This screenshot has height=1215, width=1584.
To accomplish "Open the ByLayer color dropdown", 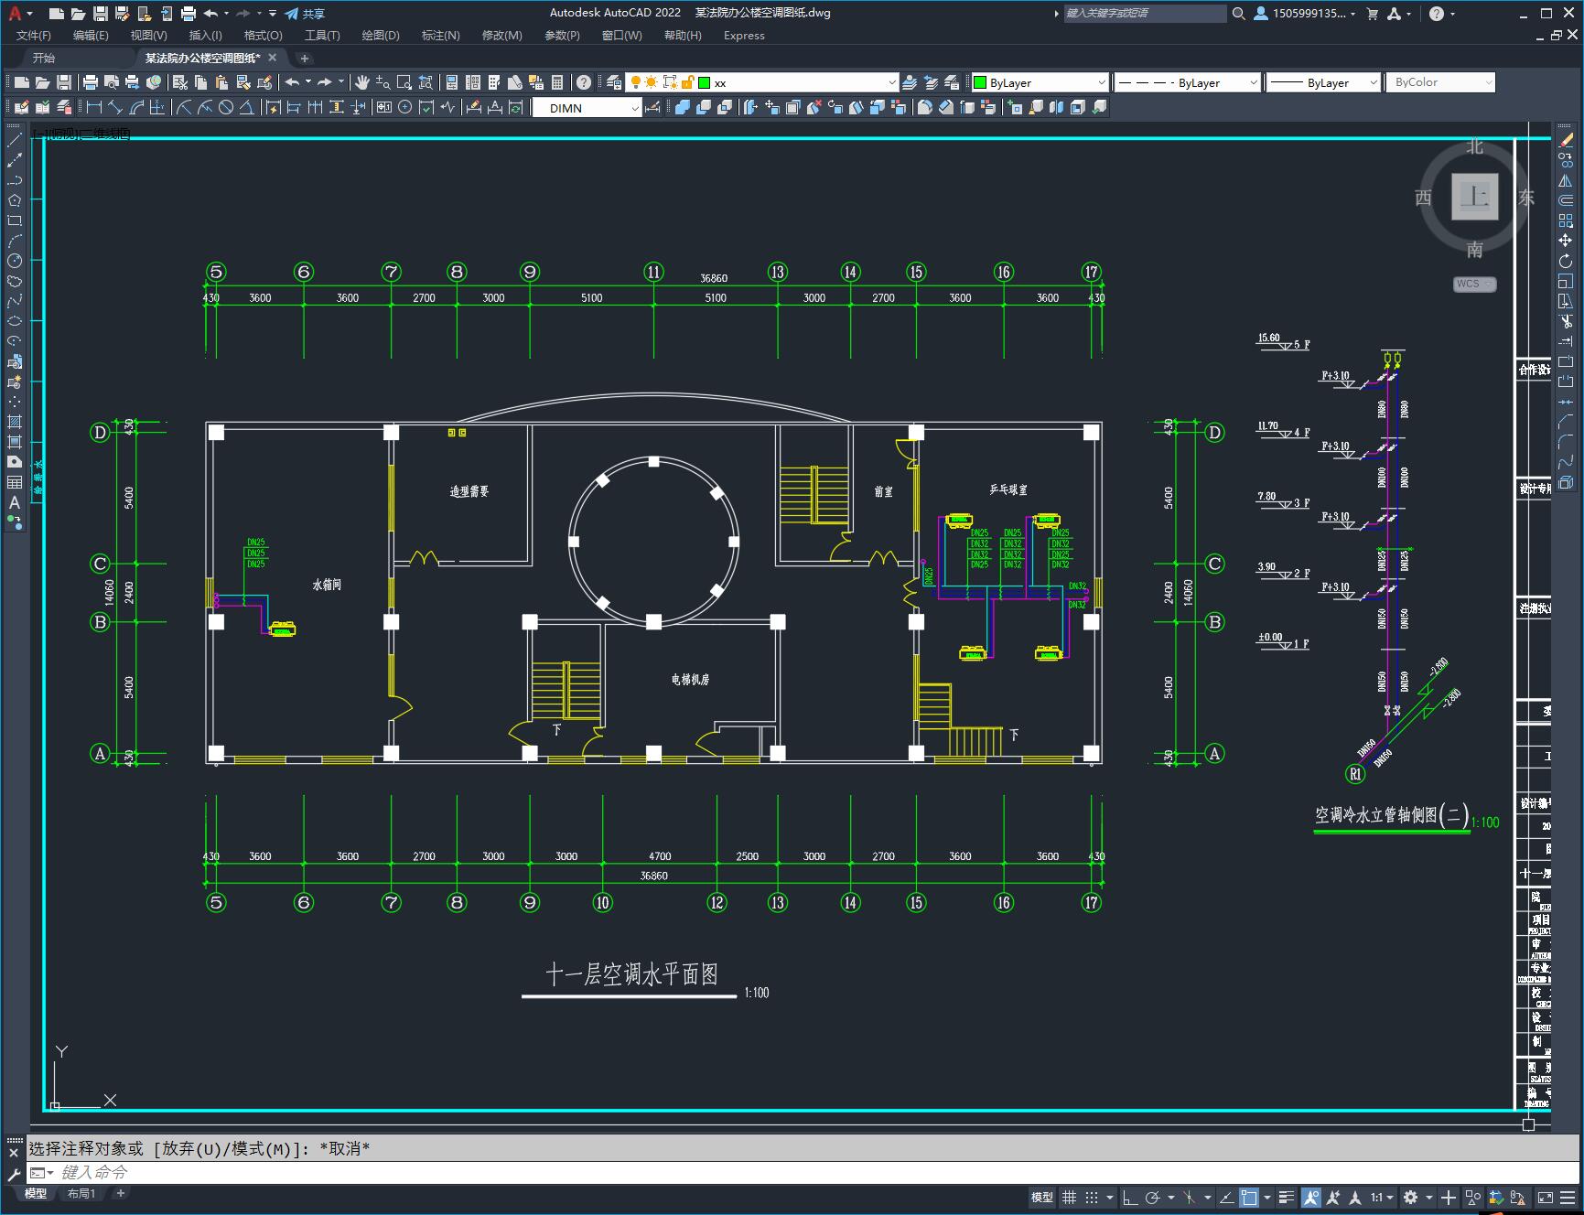I will tap(1040, 82).
